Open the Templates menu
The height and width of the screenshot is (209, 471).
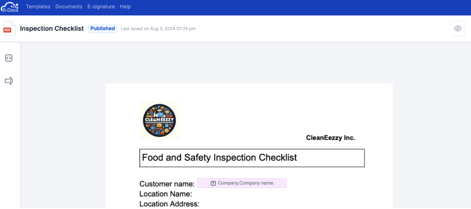[38, 6]
